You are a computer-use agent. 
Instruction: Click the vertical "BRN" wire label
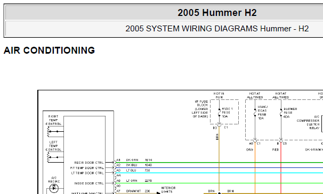[x=217, y=137]
